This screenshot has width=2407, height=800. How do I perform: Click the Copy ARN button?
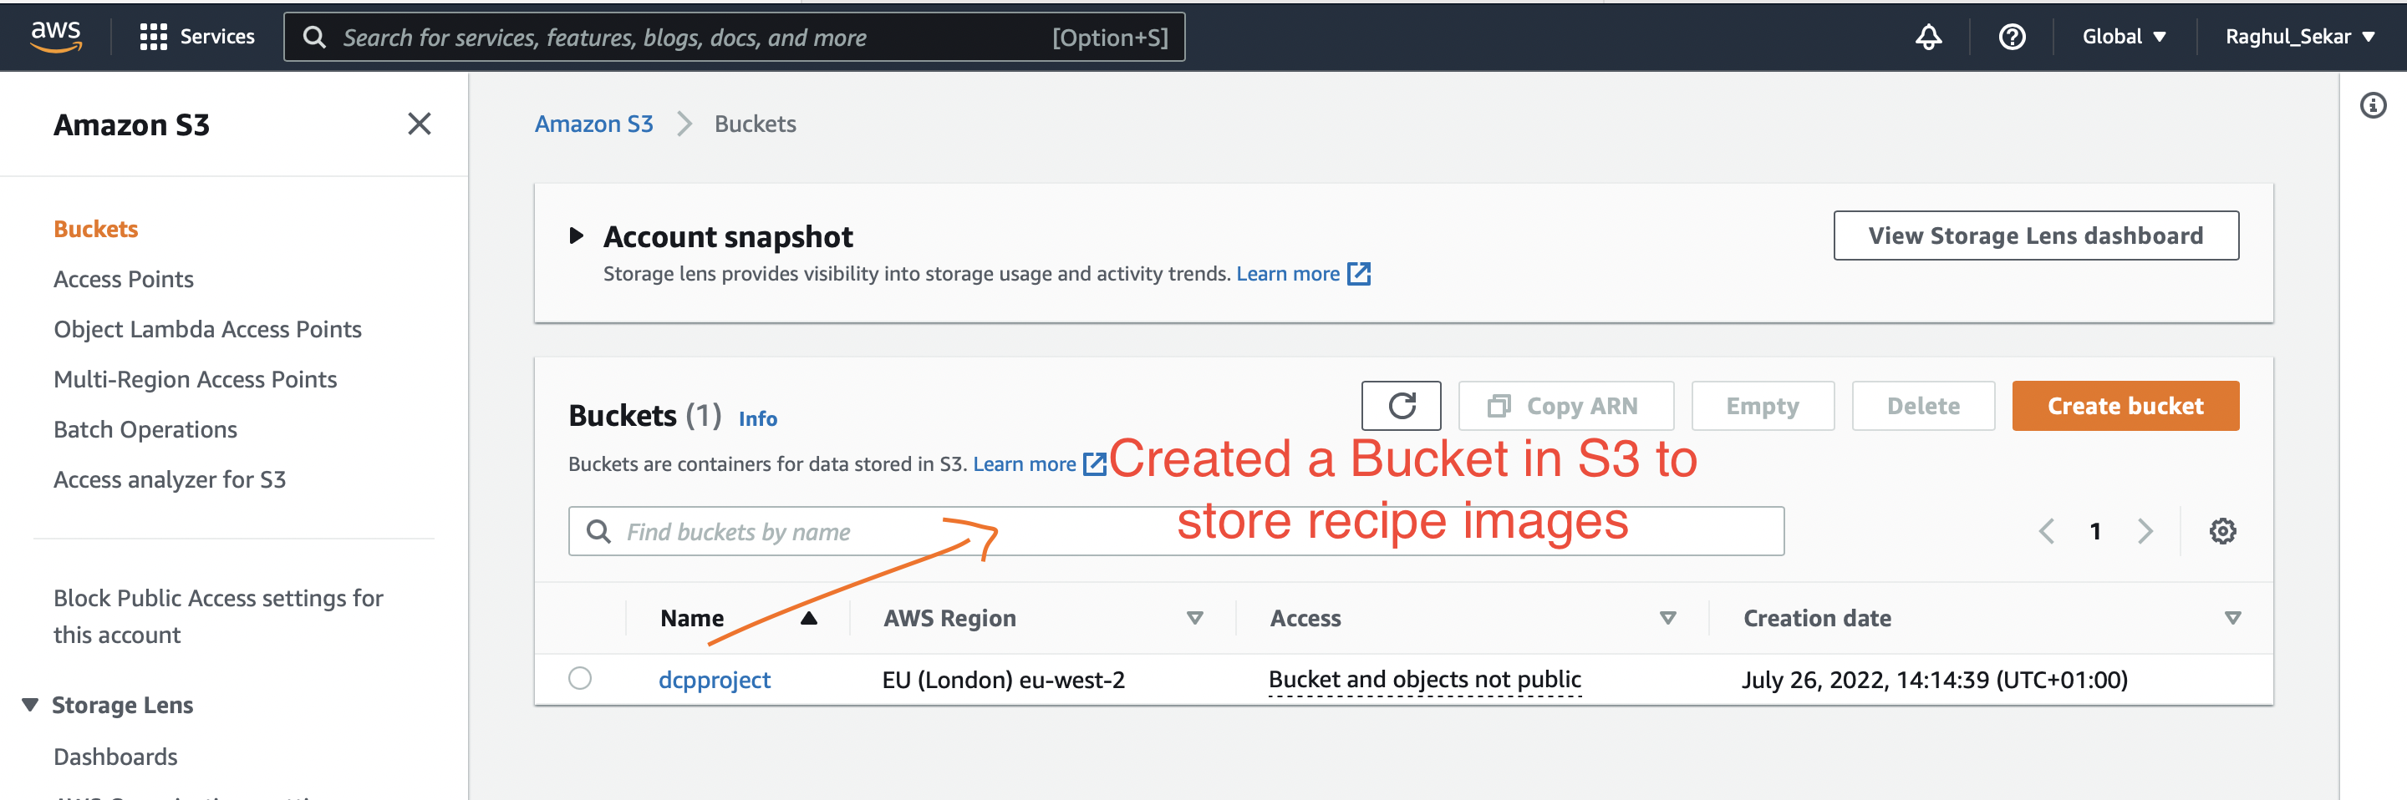point(1565,406)
